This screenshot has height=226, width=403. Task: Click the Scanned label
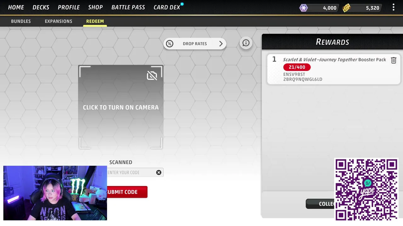click(x=121, y=162)
